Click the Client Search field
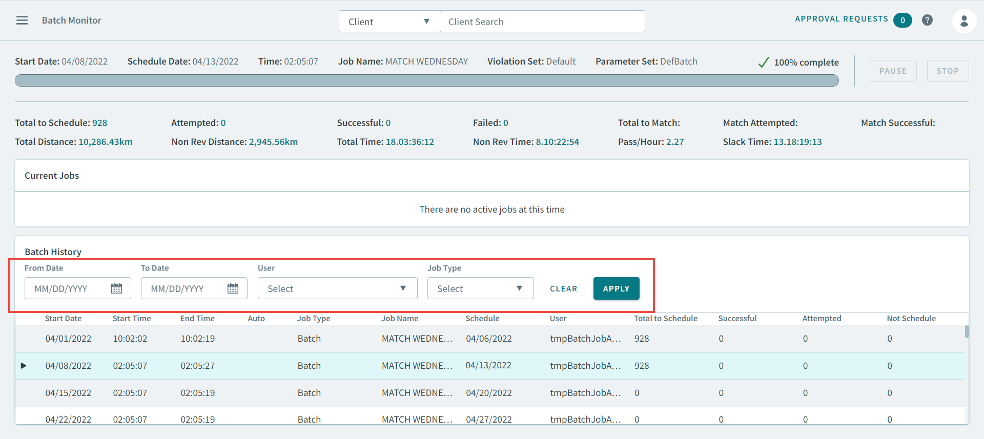984x439 pixels. coord(542,22)
